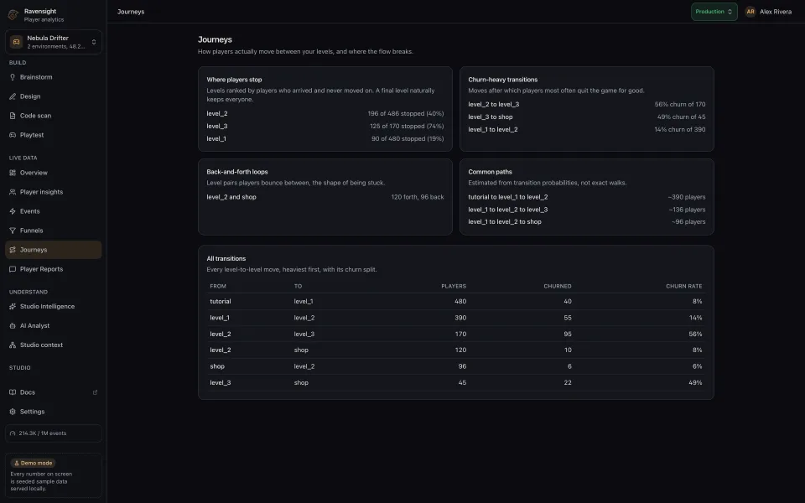The height and width of the screenshot is (503, 805).
Task: Open the Brainstorm page
Action: (54, 77)
